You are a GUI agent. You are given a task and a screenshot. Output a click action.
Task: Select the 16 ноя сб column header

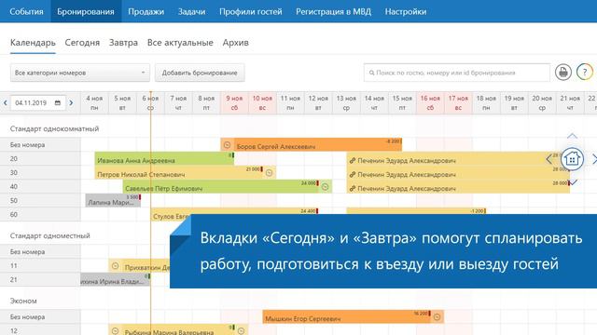[x=430, y=103]
